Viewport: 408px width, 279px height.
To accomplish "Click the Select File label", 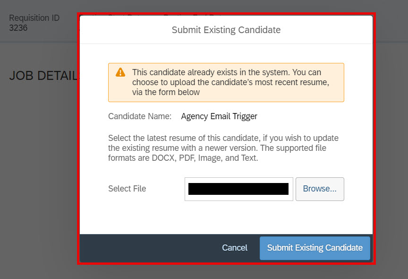I will (127, 189).
